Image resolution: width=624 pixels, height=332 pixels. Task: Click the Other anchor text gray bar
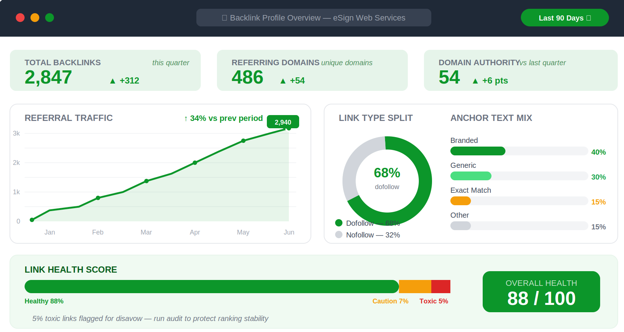461,226
